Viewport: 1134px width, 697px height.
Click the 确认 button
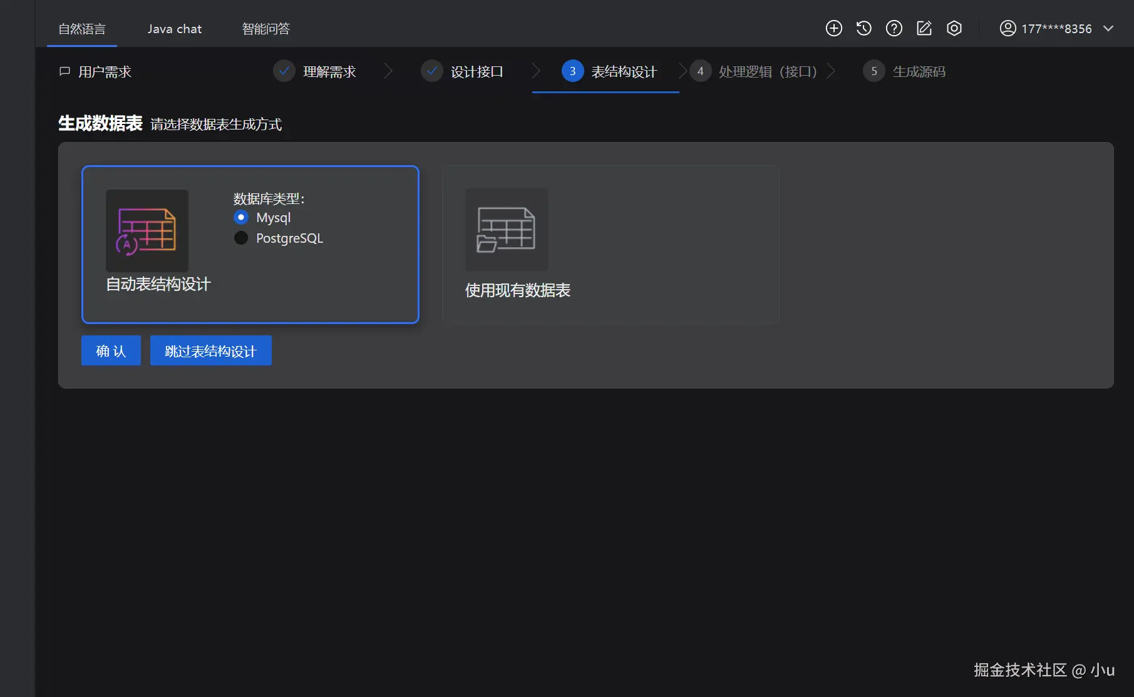pos(111,350)
